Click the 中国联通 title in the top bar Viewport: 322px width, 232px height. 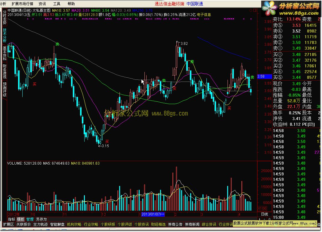195,4
